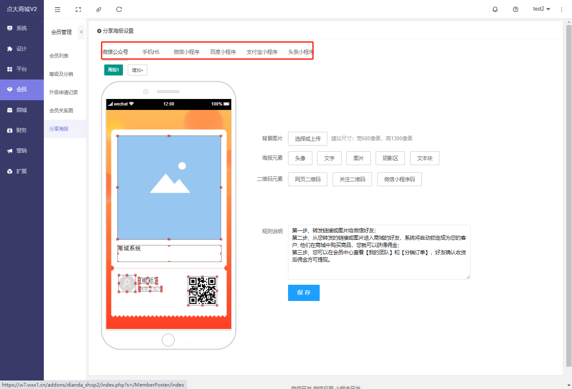Add 关注二维码 element
Image resolution: width=572 pixels, height=389 pixels.
(353, 179)
